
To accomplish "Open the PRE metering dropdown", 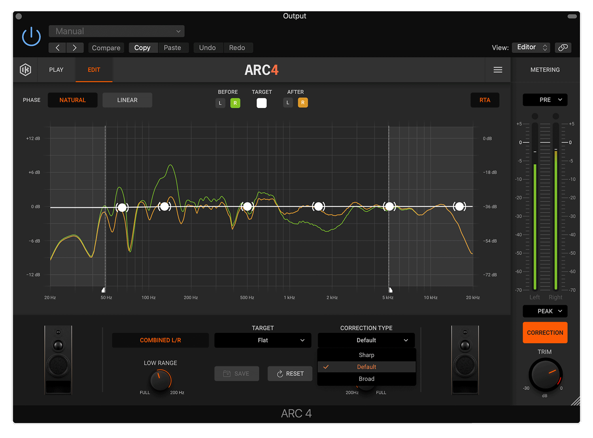I will pyautogui.click(x=545, y=100).
